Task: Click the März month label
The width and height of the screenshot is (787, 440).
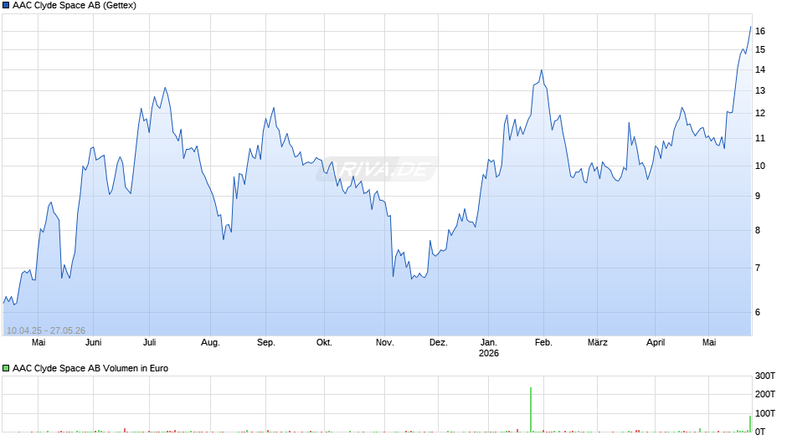Action: coord(597,343)
